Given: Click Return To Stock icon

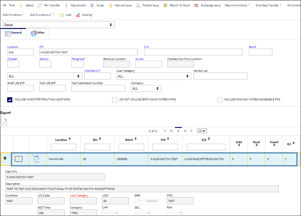Looking at the screenshot, I should pos(165,5).
